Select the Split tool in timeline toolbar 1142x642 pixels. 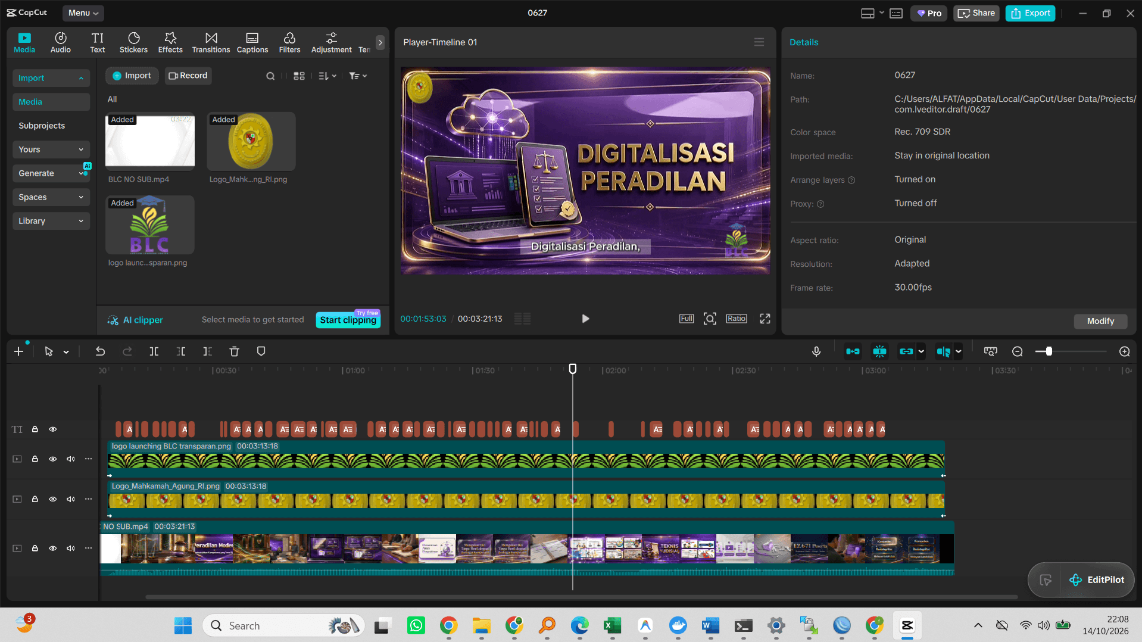154,351
